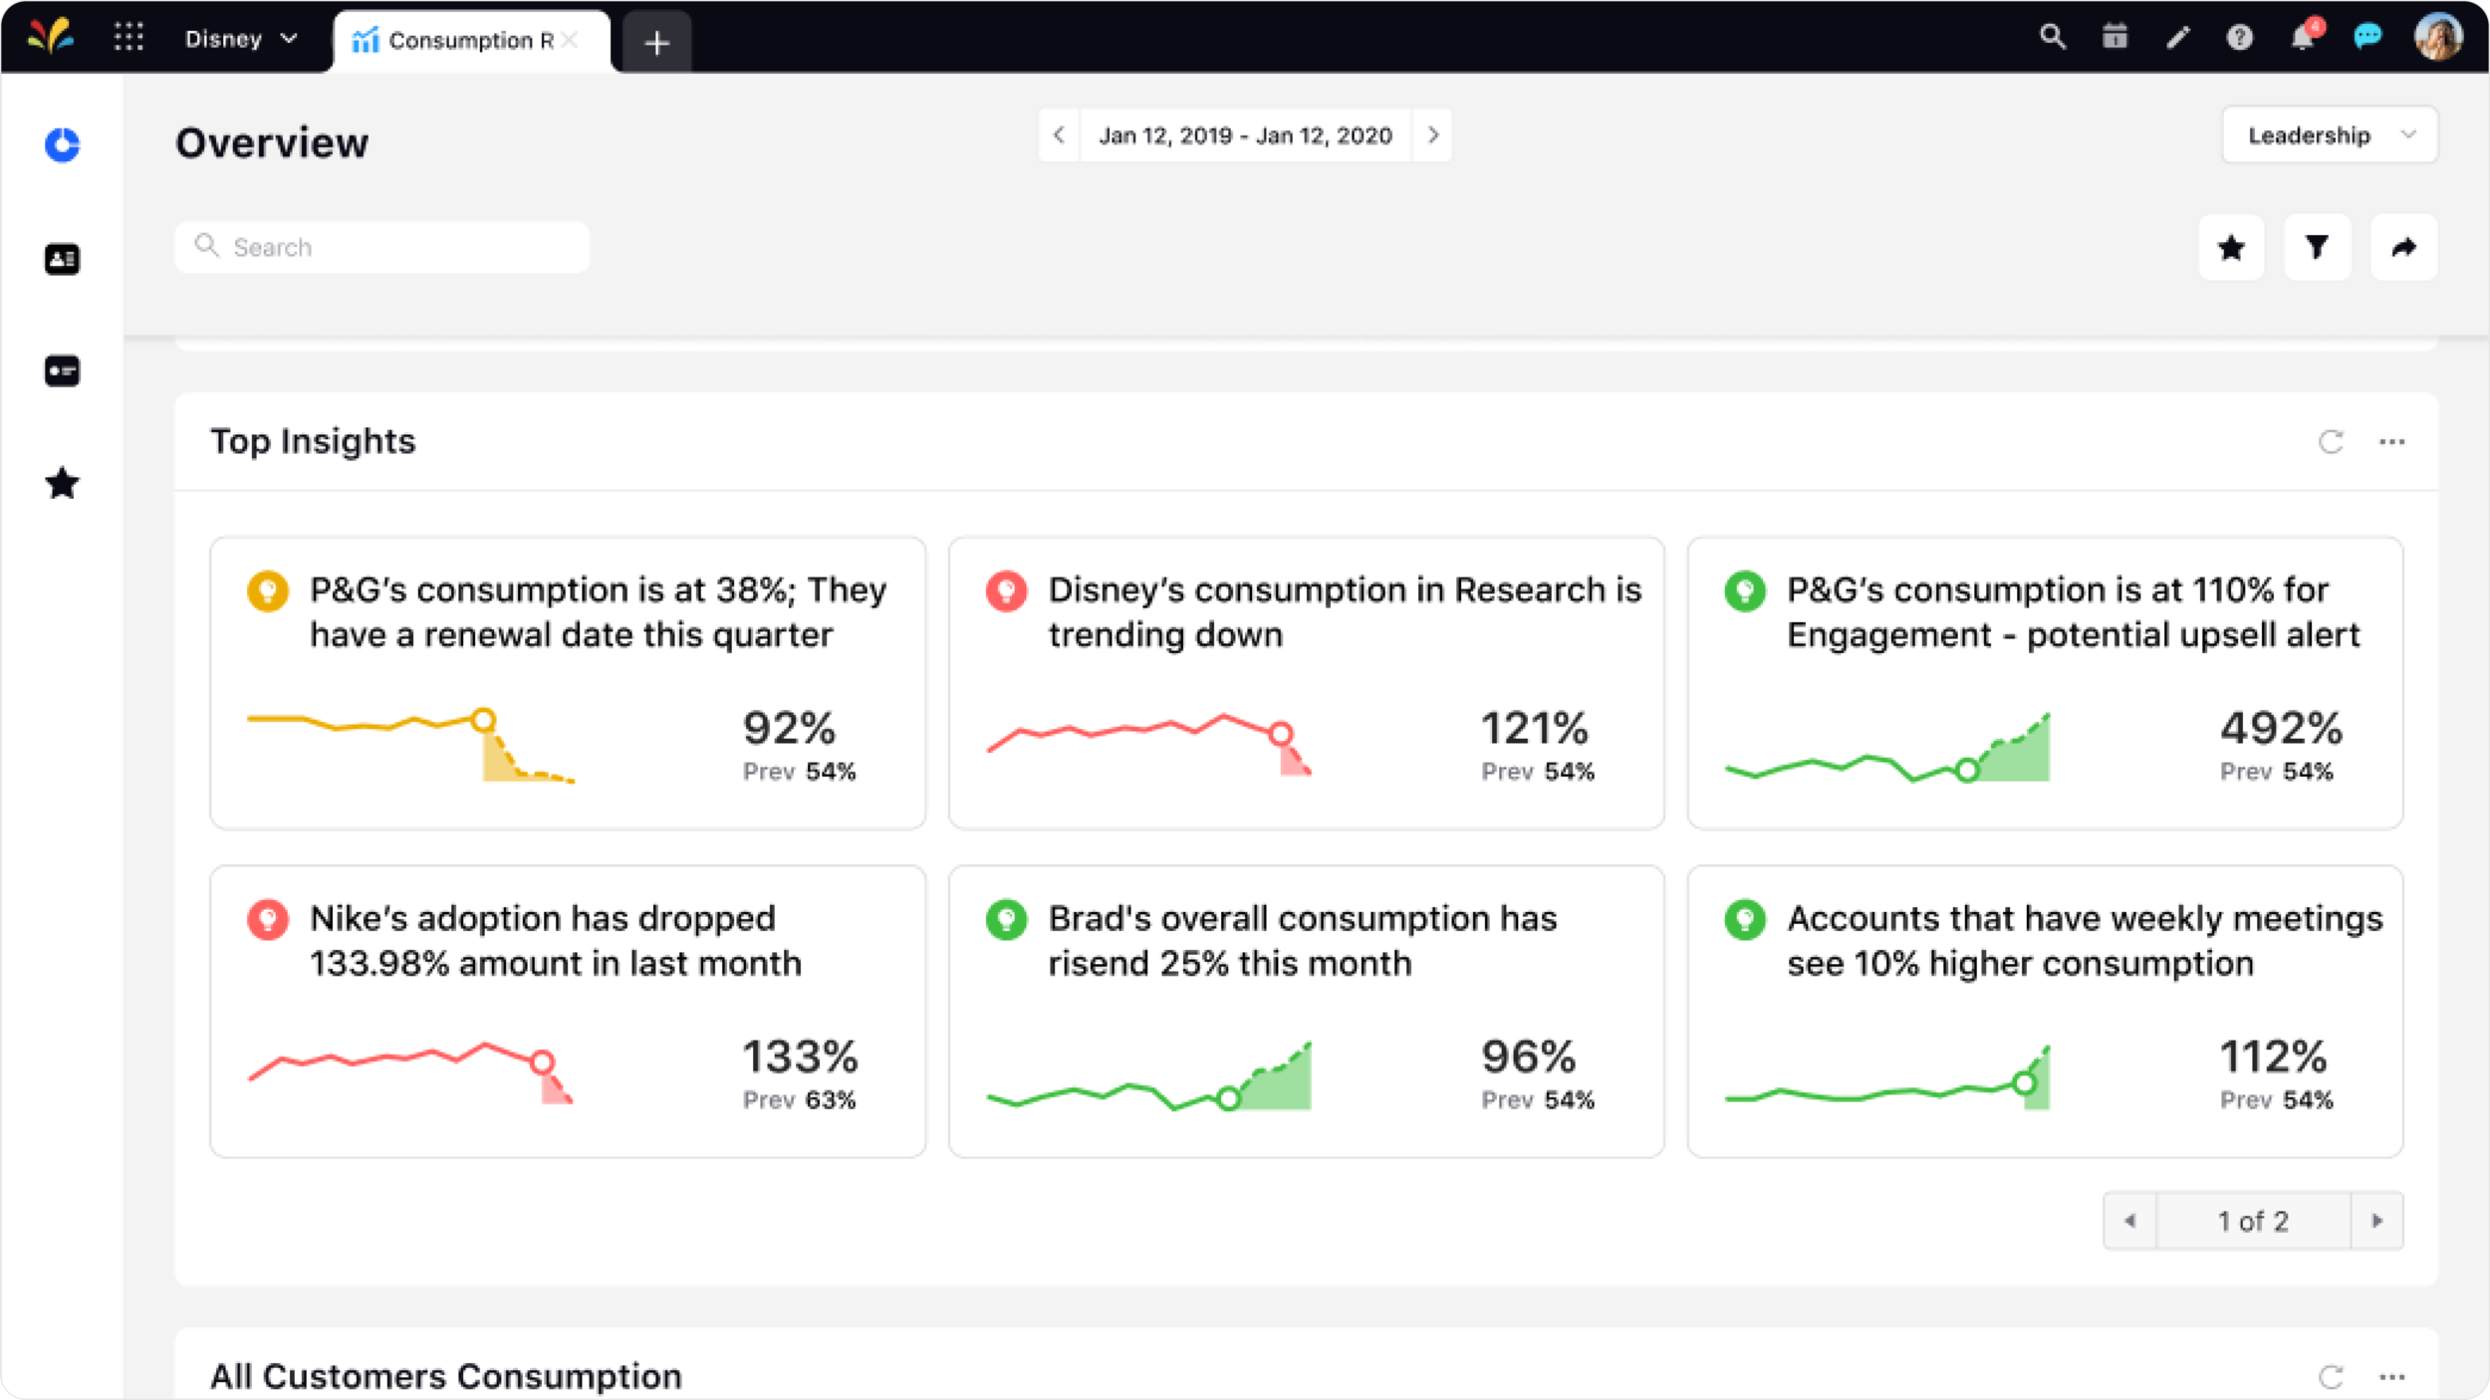Open P&G consumption at 38% insight card
Image resolution: width=2490 pixels, height=1400 pixels.
point(568,683)
